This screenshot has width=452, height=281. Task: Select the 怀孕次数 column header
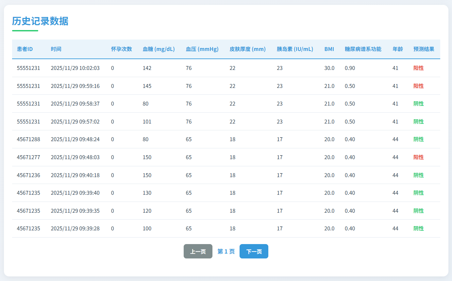[121, 49]
